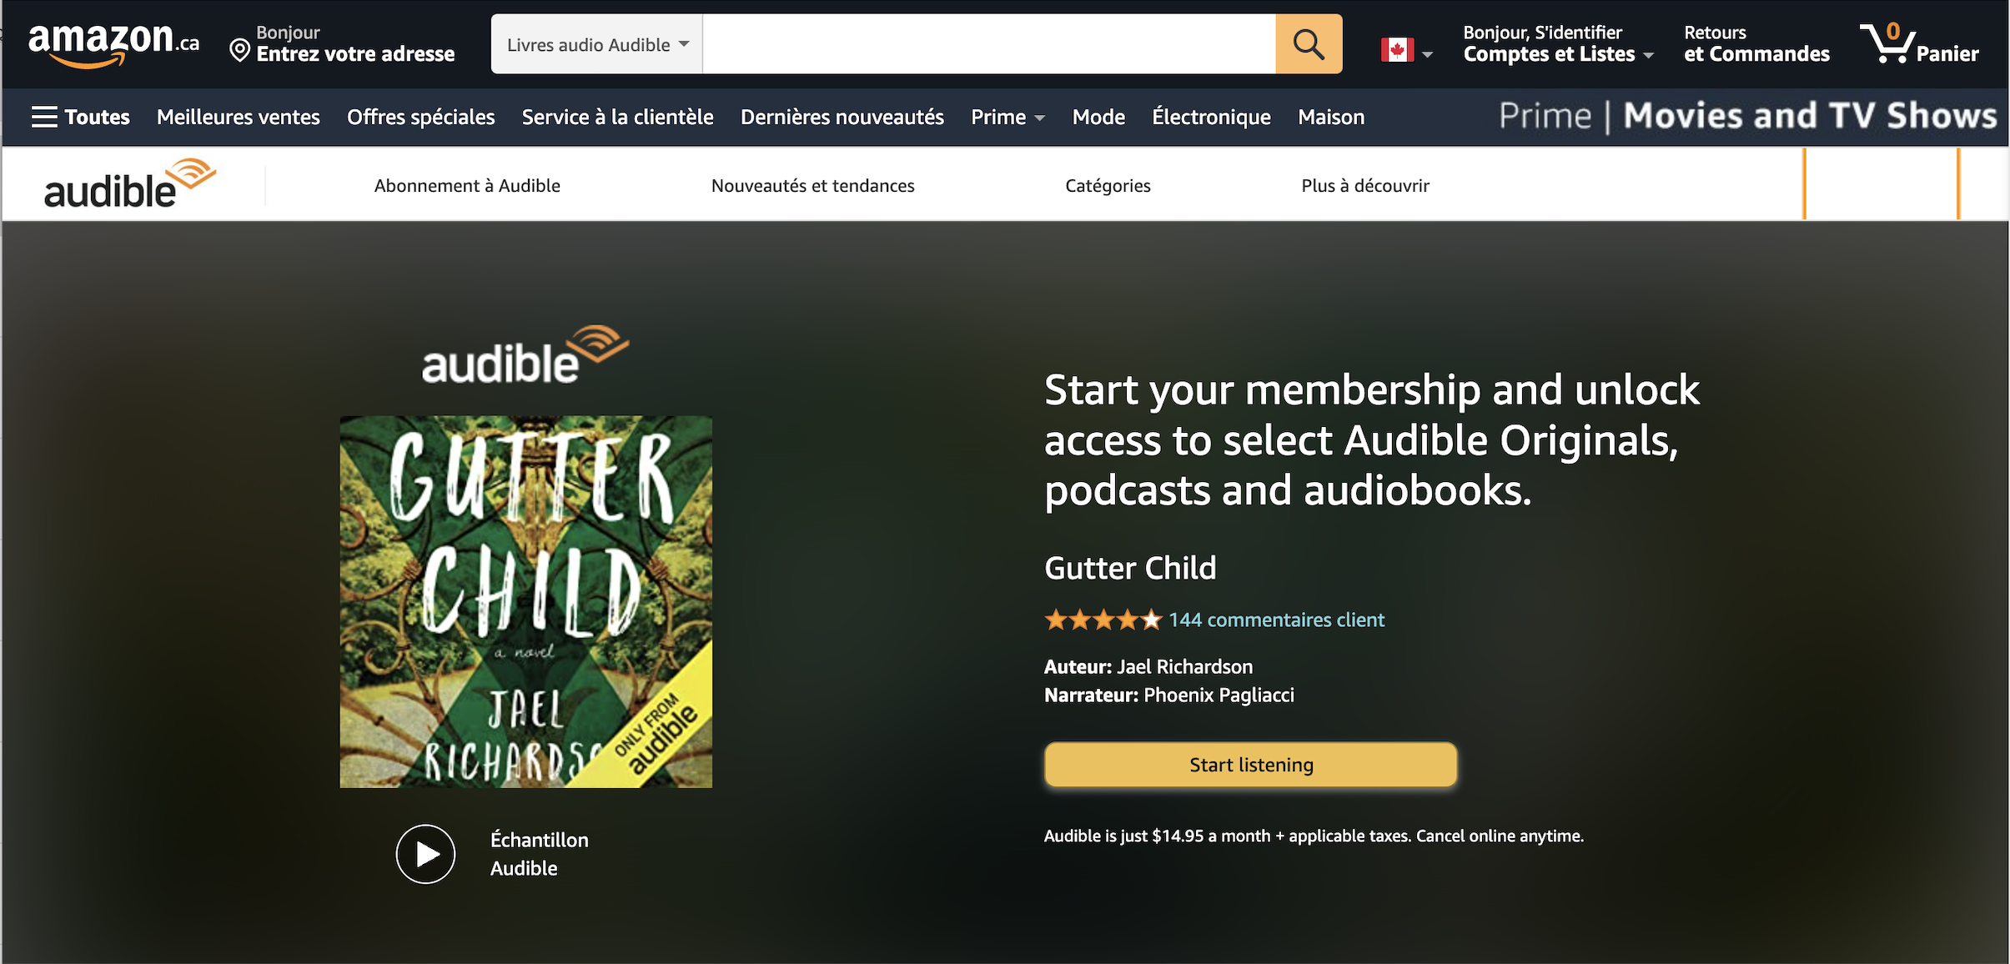2010x964 pixels.
Task: Open the Catégories tab in Audible bar
Action: (x=1108, y=185)
